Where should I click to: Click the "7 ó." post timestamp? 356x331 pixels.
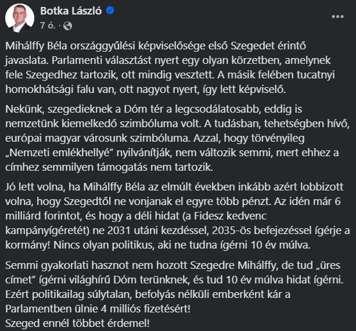point(49,26)
